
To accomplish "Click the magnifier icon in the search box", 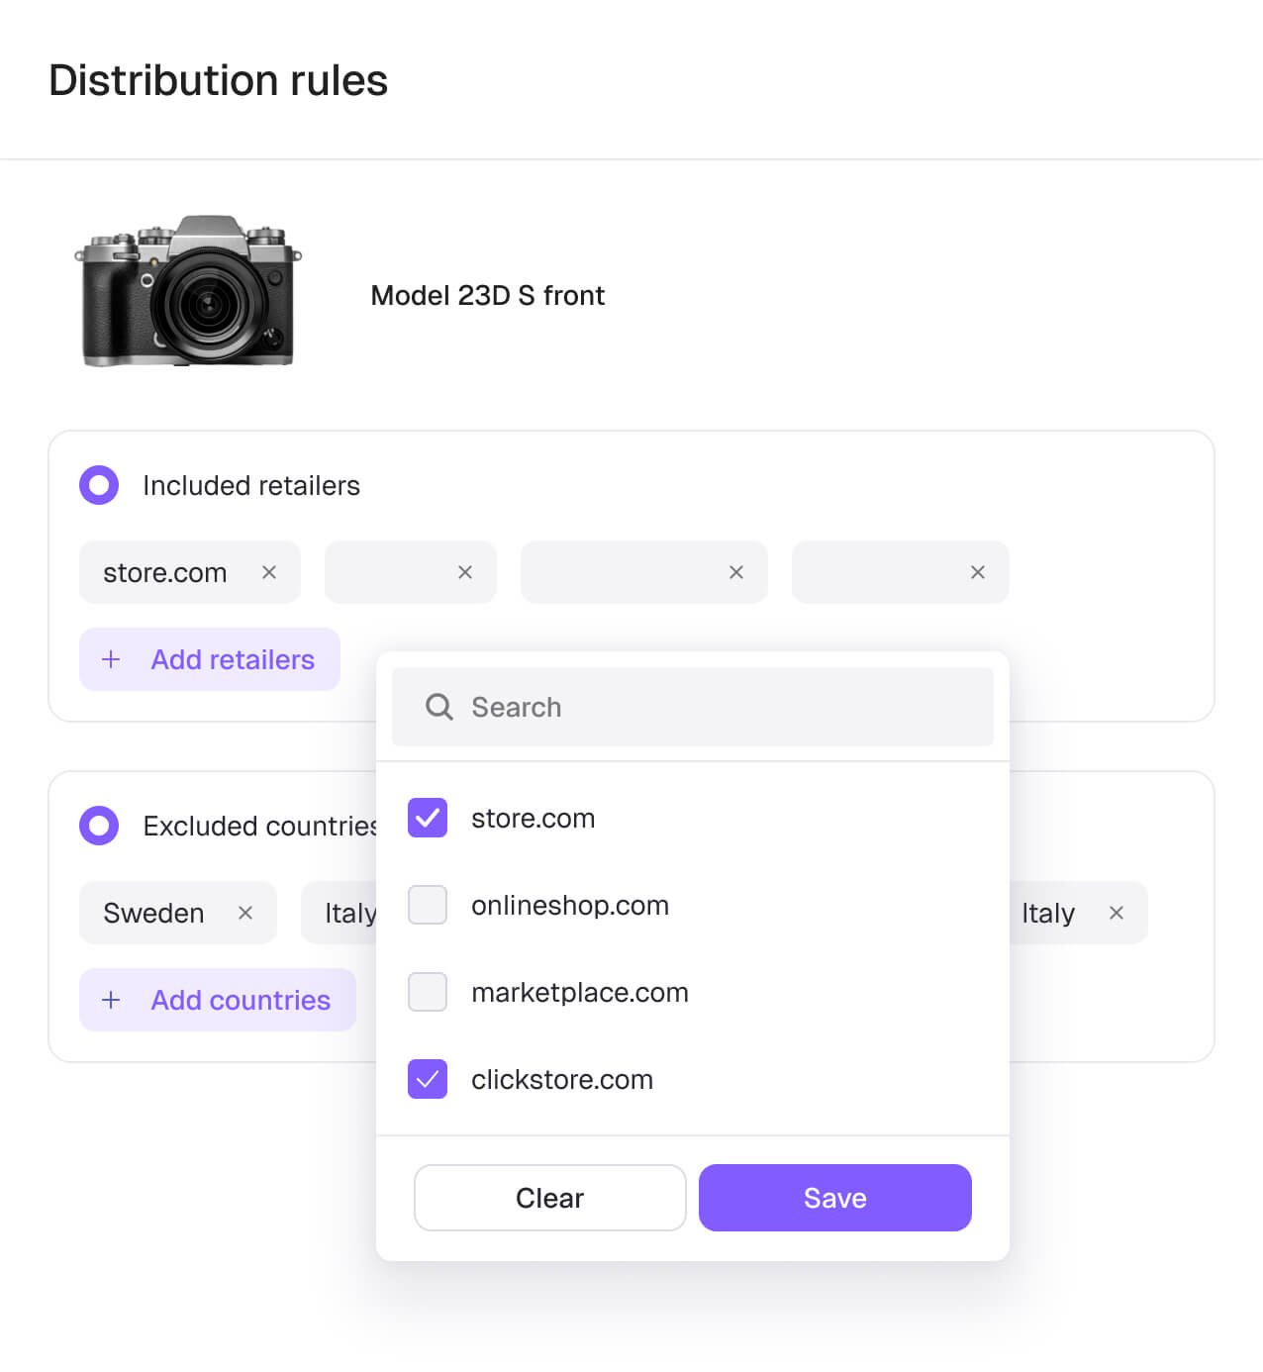I will 439,707.
